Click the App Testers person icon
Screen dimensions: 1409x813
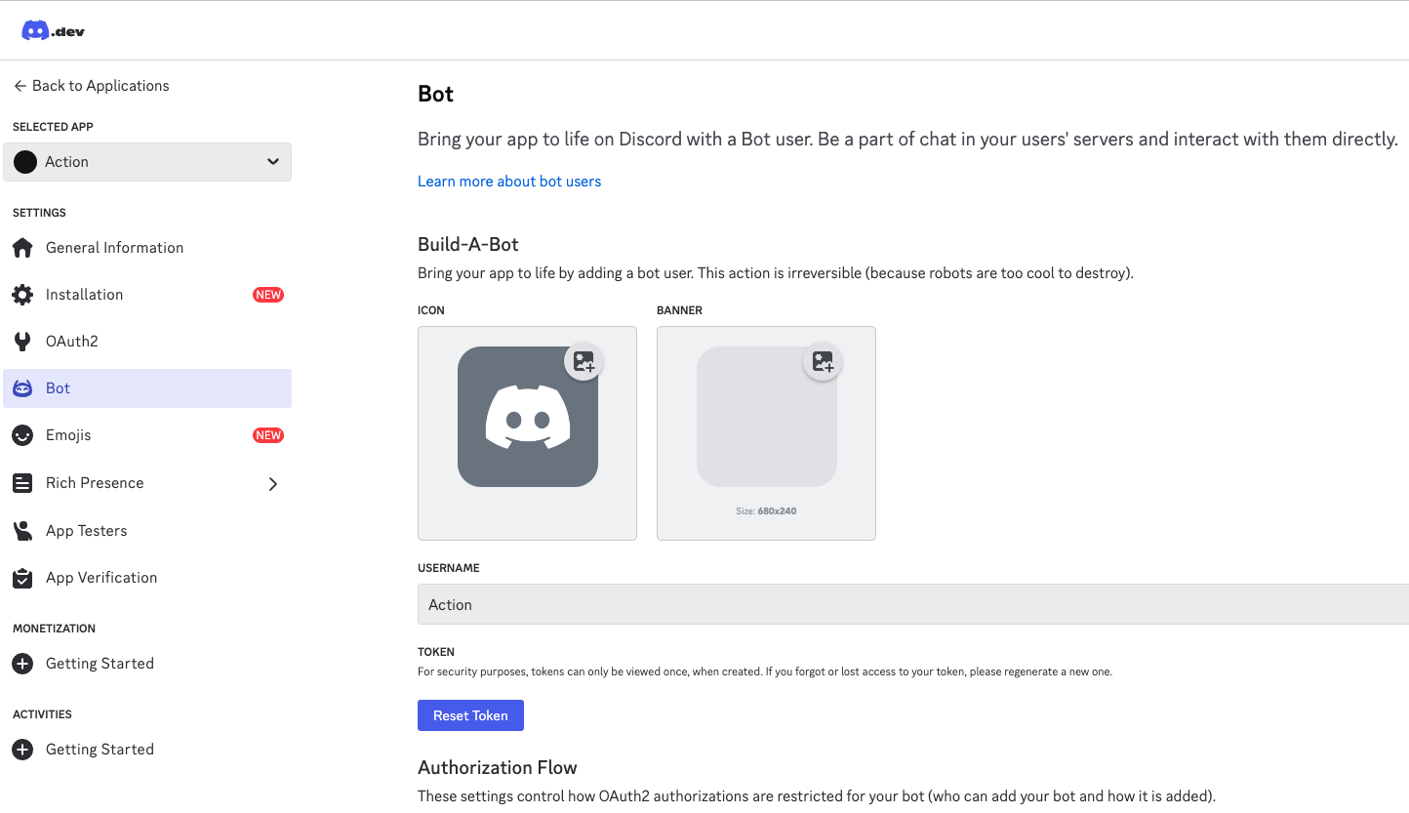22,531
